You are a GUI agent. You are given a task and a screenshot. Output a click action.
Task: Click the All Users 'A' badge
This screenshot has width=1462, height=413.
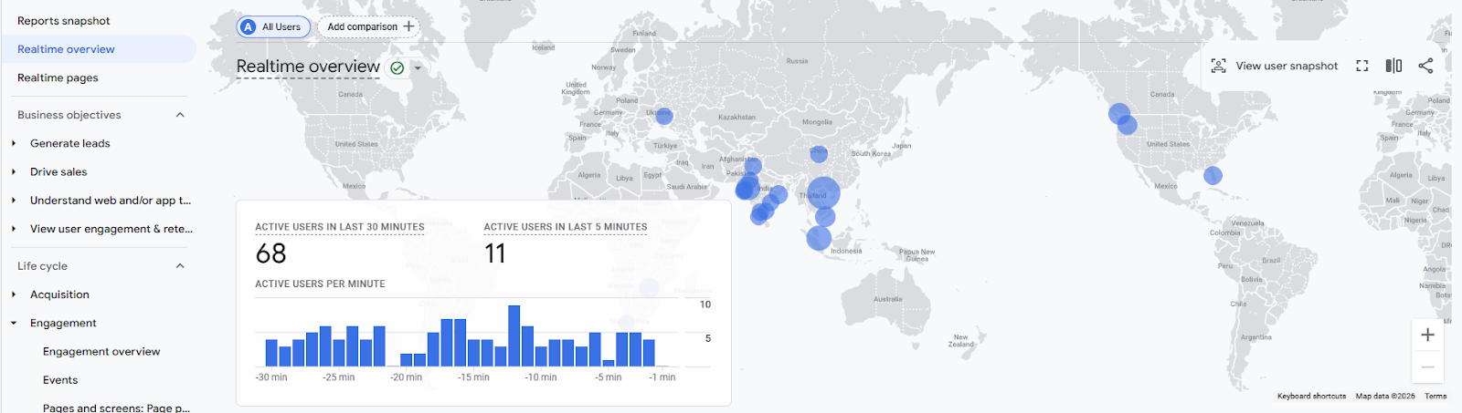[x=248, y=27]
